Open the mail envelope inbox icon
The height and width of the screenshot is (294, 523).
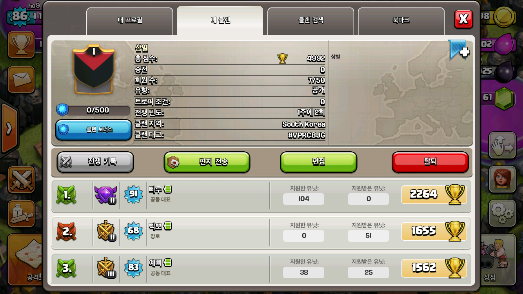point(22,80)
